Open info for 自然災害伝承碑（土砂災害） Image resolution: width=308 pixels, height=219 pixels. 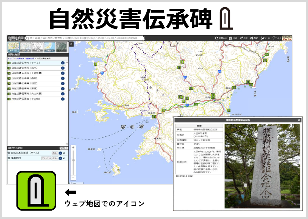coord(63,73)
